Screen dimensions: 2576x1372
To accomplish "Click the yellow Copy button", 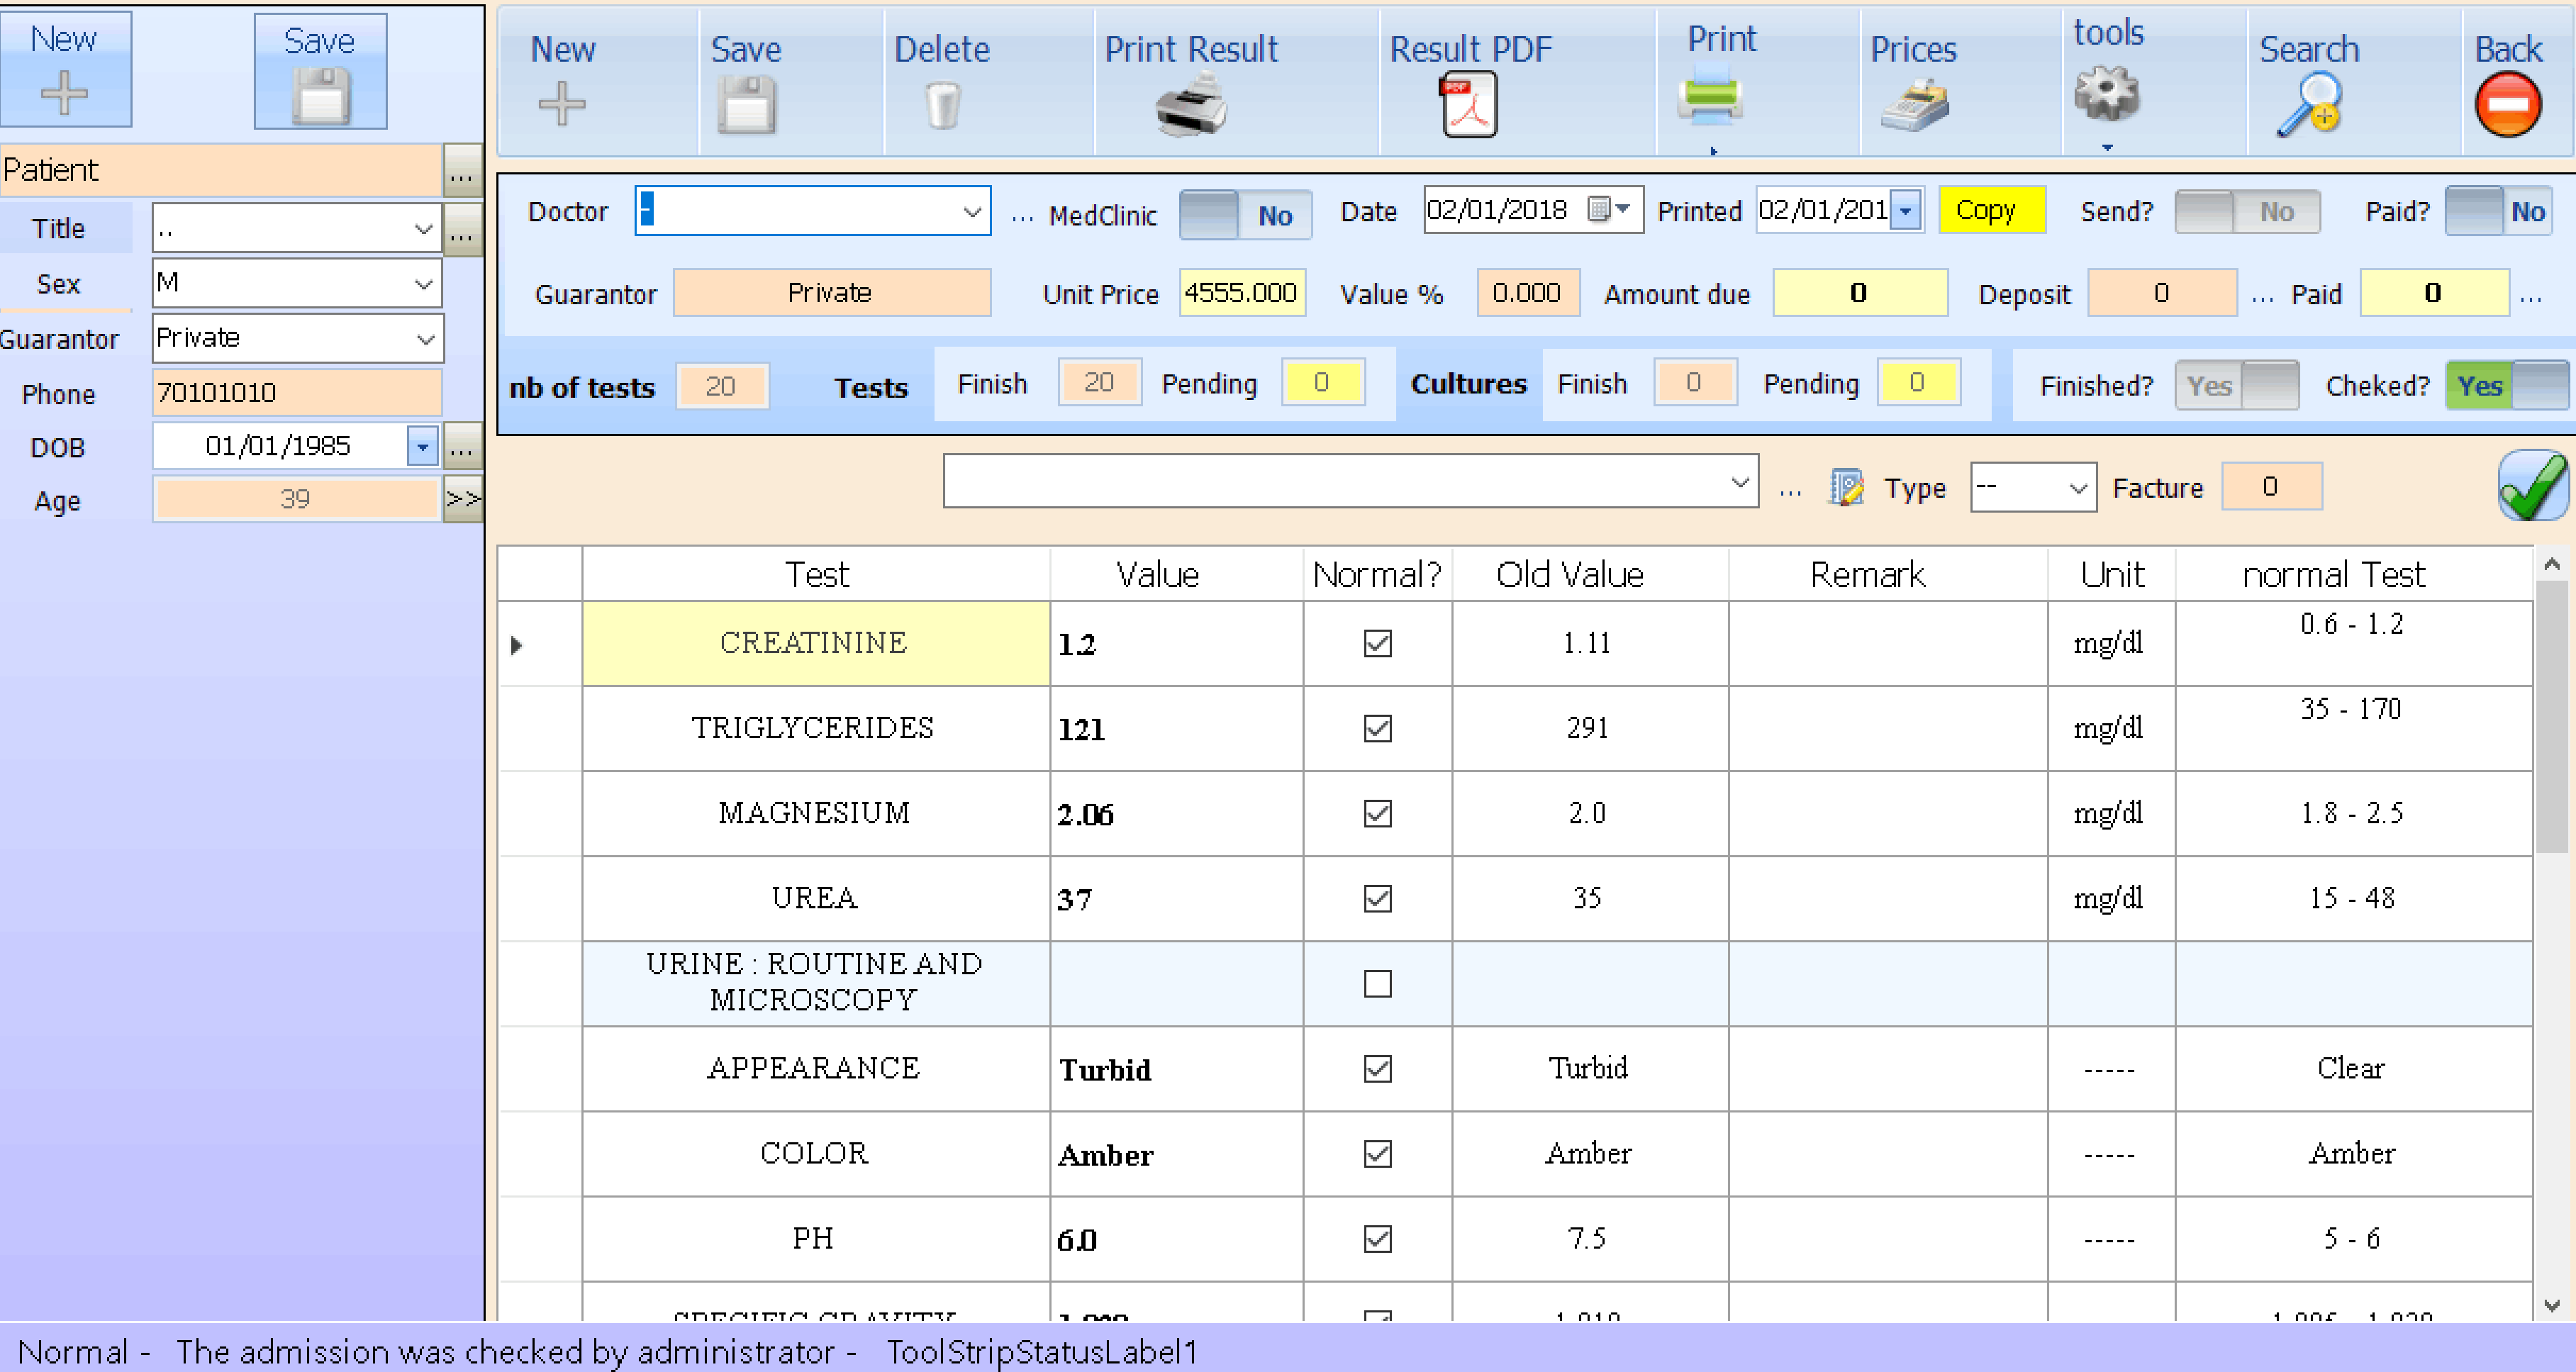I will click(1990, 211).
